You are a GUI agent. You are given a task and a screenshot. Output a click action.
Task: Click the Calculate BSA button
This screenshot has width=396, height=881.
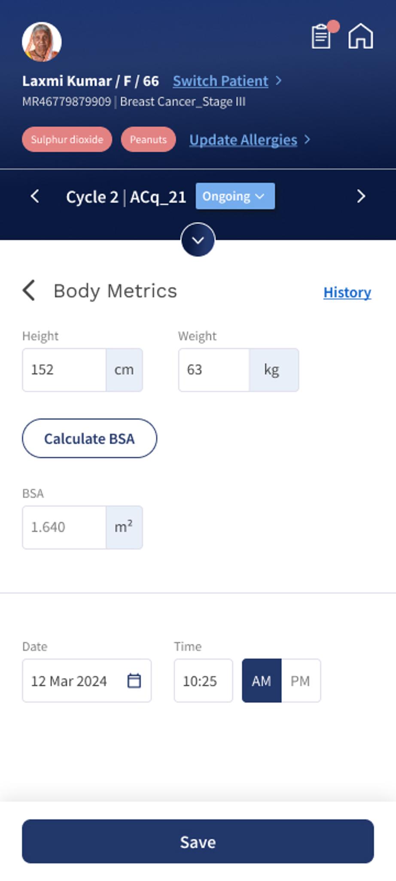(89, 438)
